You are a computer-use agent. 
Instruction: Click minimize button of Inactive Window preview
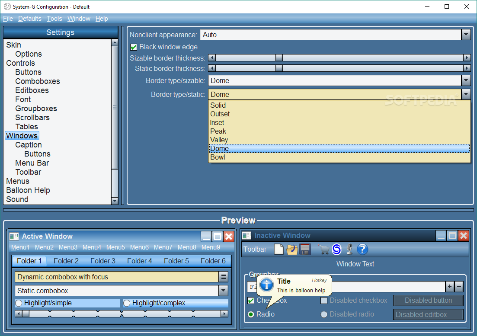(441, 235)
